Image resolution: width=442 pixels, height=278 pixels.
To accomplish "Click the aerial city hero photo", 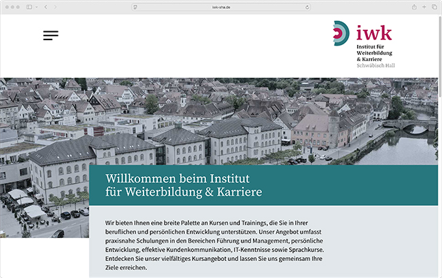I will [x=219, y=122].
